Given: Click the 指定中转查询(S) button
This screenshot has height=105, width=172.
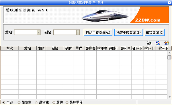Looking at the screenshot, I should [x=128, y=32].
